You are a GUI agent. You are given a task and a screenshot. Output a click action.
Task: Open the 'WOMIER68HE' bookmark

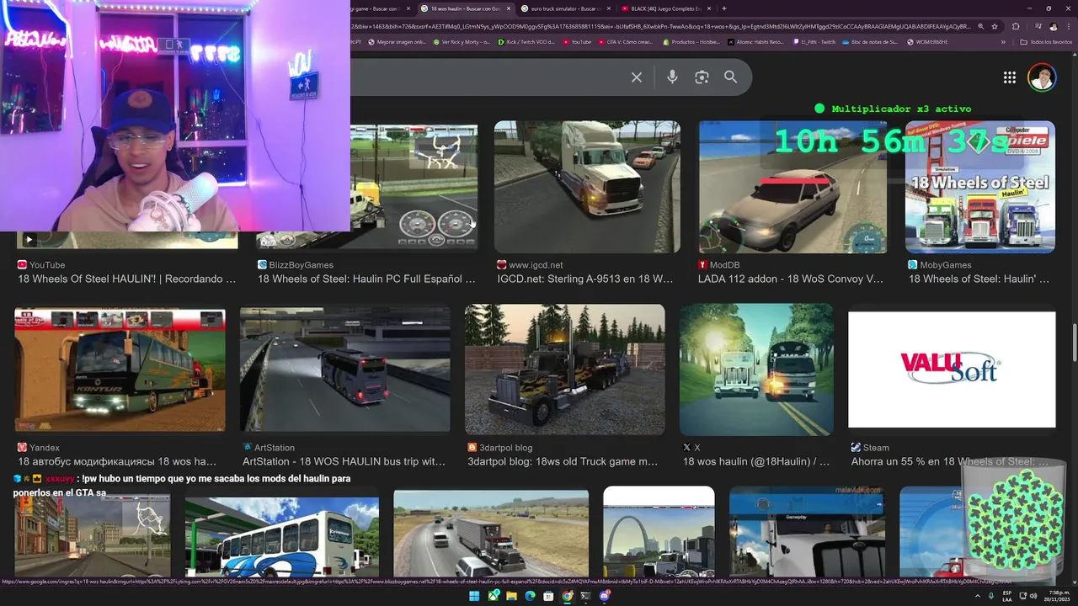[x=926, y=42]
